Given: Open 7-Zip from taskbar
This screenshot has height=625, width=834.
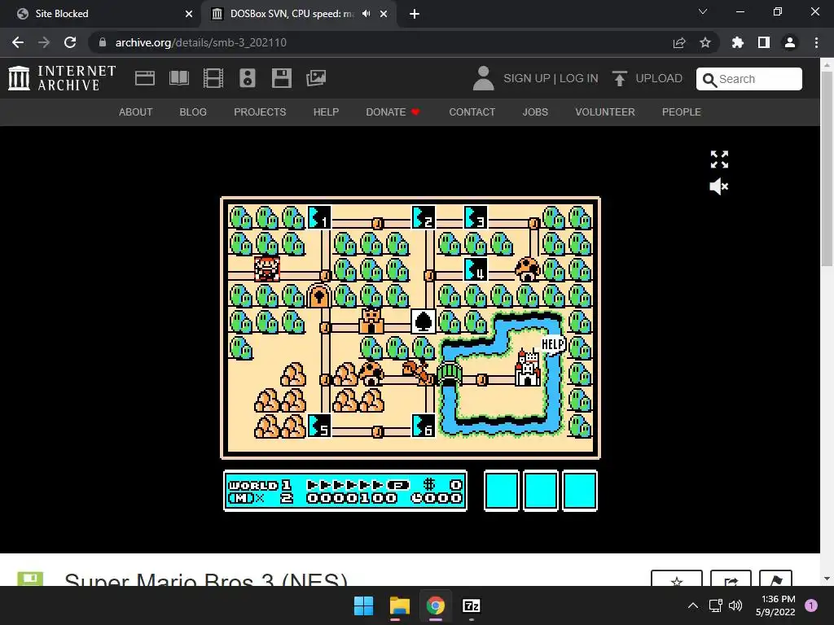Looking at the screenshot, I should [472, 605].
